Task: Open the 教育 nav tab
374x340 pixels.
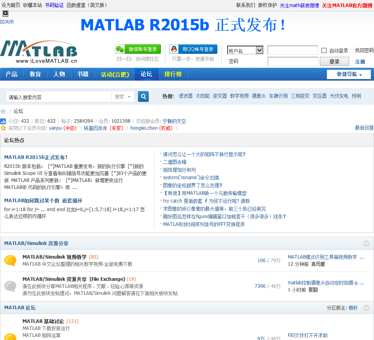Action: [x=35, y=74]
